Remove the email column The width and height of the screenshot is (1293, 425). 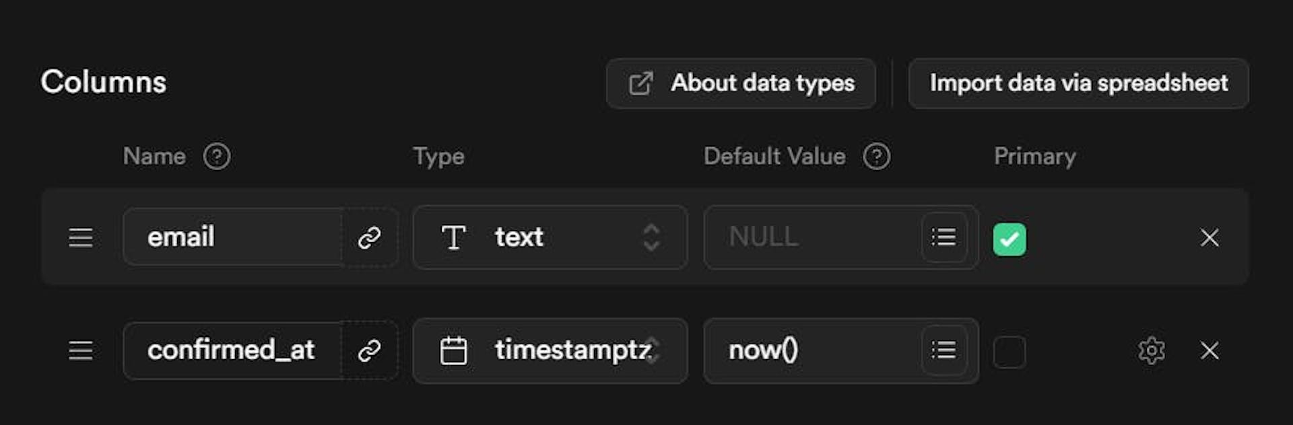click(1209, 237)
